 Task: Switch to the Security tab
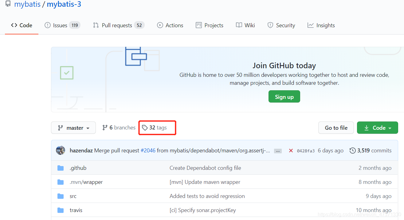pos(281,25)
